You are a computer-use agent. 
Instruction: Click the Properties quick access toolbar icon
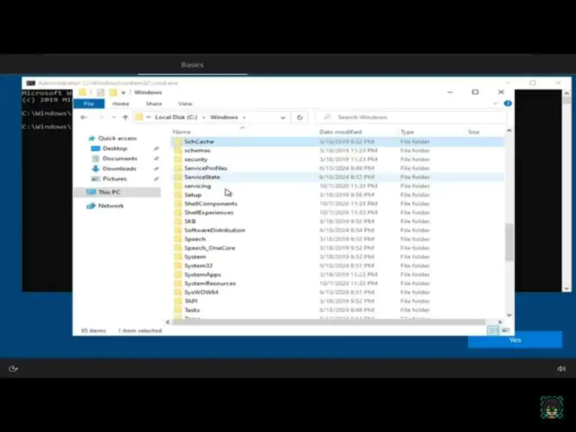pyautogui.click(x=100, y=93)
